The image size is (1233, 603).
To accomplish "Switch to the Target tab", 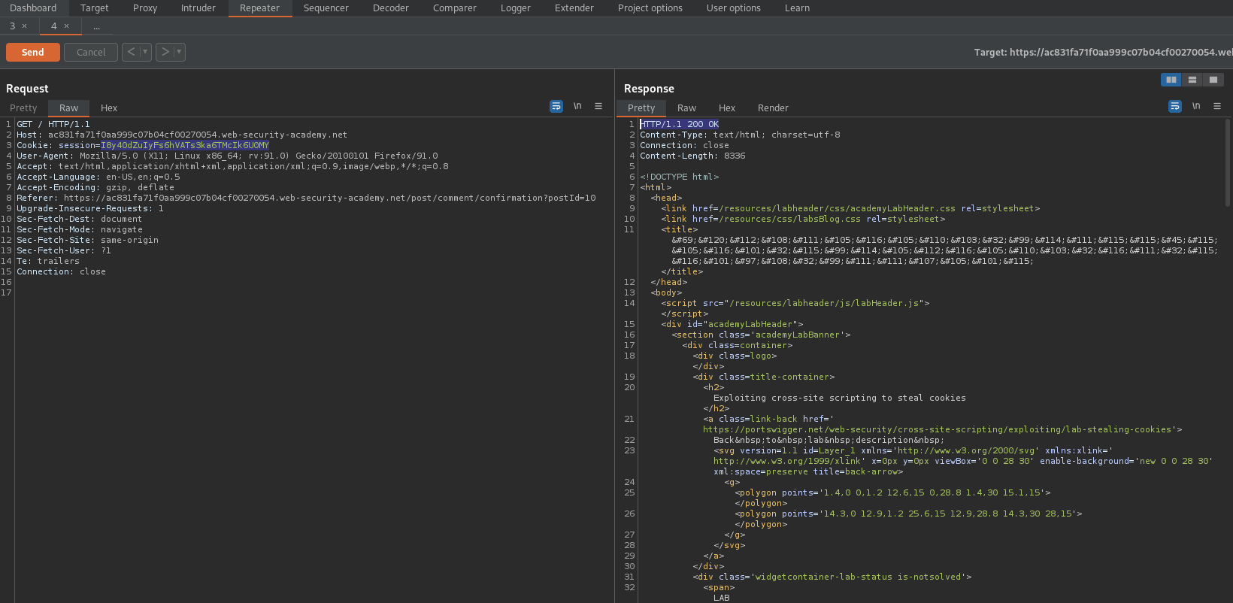I will 95,8.
